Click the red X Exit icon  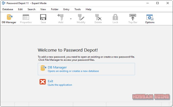click(x=43, y=82)
